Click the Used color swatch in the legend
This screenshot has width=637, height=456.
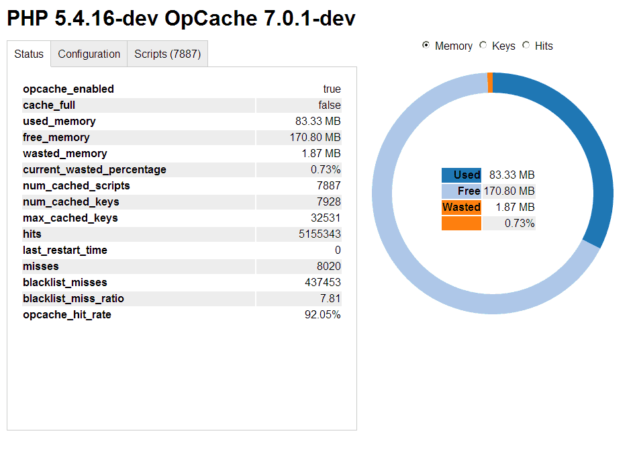(x=461, y=175)
